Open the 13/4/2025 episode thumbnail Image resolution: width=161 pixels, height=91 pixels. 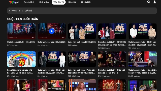21,31
